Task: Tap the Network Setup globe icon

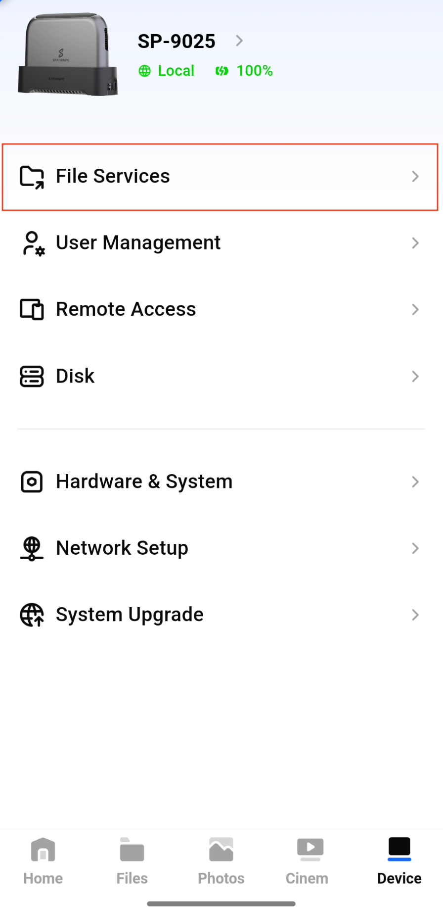Action: tap(32, 548)
